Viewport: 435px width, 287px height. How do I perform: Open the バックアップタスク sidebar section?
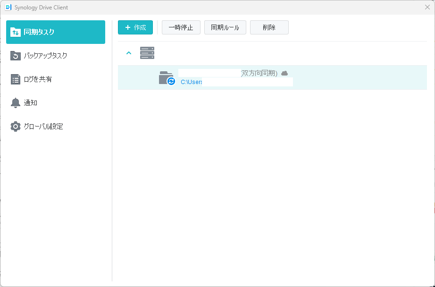click(56, 56)
